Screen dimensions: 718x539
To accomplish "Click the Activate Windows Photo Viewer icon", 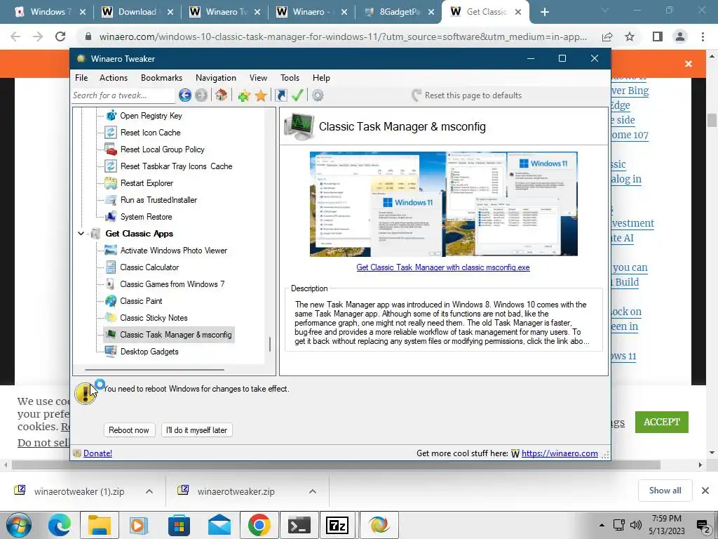I will tap(111, 251).
